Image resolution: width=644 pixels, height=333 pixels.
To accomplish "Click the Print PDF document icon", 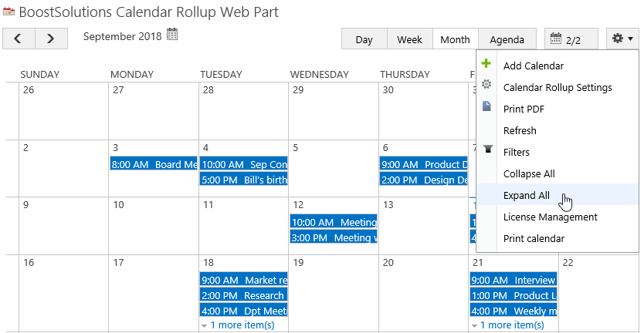I will 486,106.
